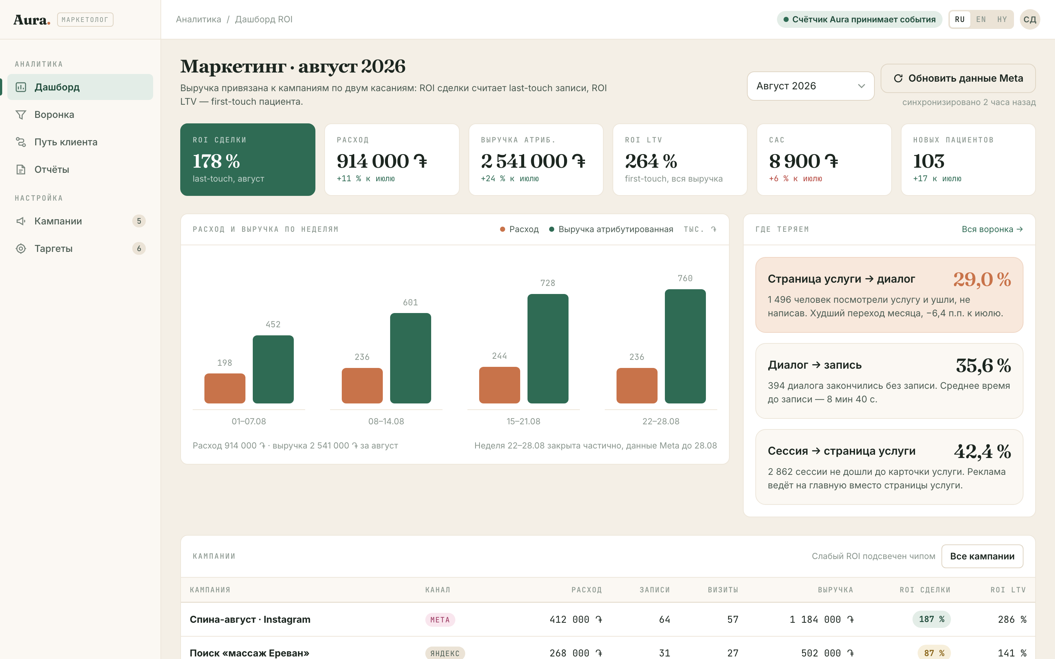Select the Путь клиента route icon
Viewport: 1055px width, 659px height.
[x=21, y=142]
